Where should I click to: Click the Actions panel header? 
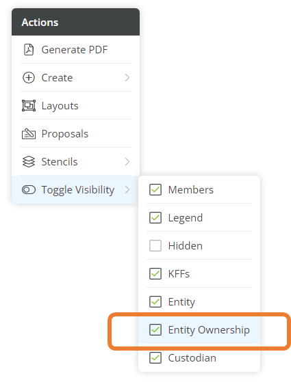pos(76,22)
